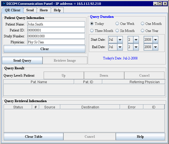Screen dimensions: 169x144
Task: Click Clear in Patient Query Information
Action: pyautogui.click(x=45, y=49)
